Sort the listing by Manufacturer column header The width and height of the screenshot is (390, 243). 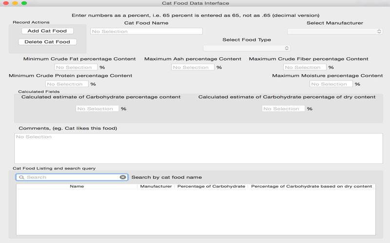click(156, 186)
